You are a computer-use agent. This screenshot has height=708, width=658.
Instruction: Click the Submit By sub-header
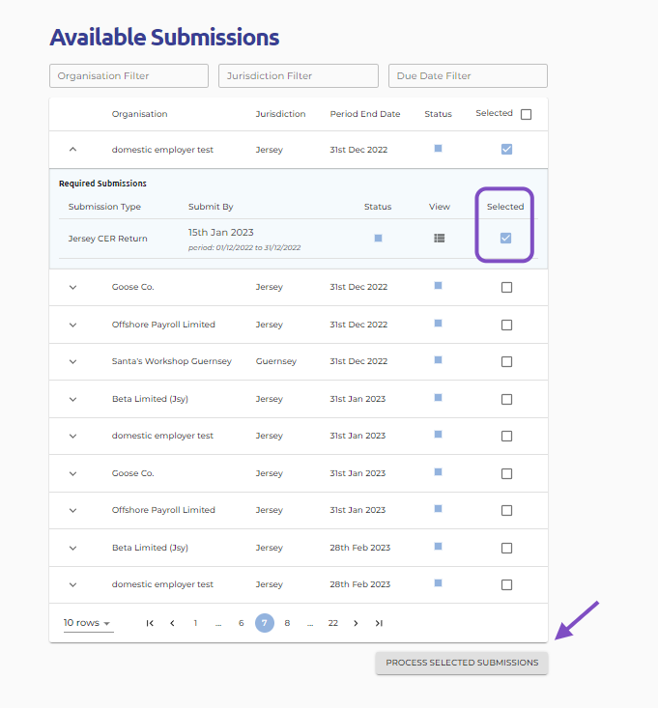pos(211,207)
